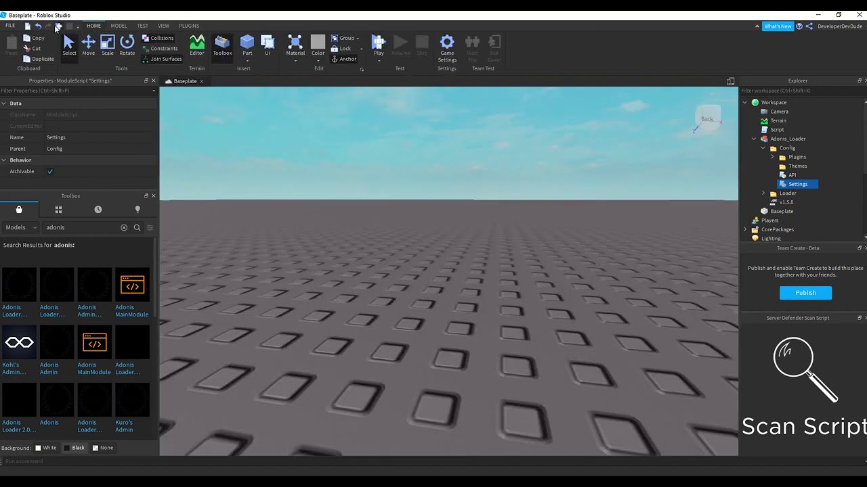Toggle Constraints option
The height and width of the screenshot is (487, 867).
[159, 48]
